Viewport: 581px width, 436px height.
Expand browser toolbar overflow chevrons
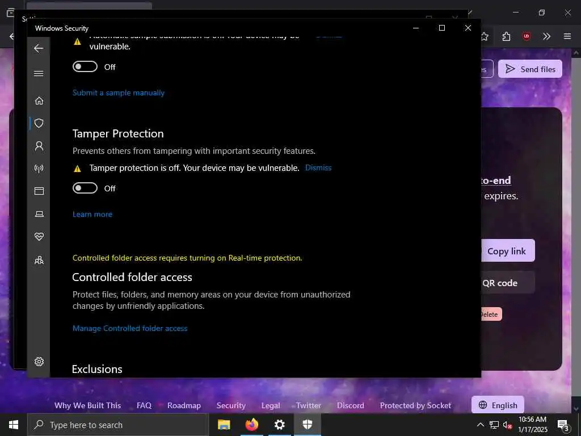click(x=546, y=36)
